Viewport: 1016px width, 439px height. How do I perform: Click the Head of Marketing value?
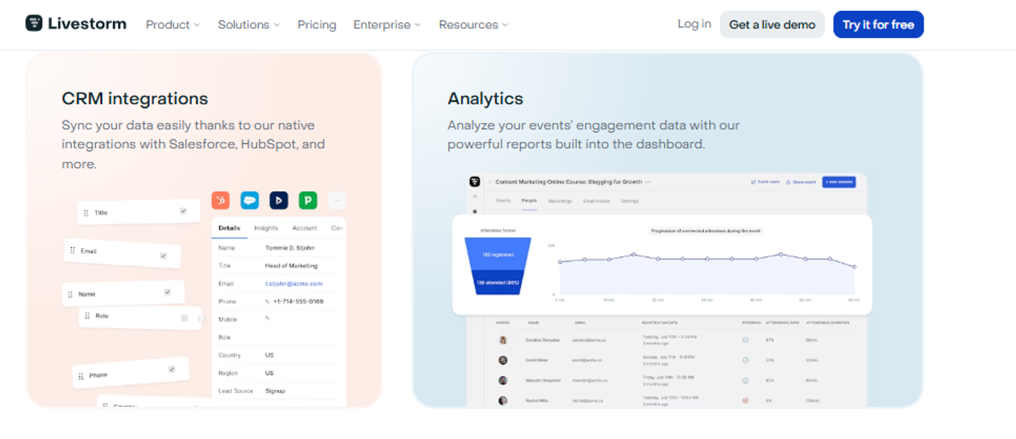[x=291, y=266]
